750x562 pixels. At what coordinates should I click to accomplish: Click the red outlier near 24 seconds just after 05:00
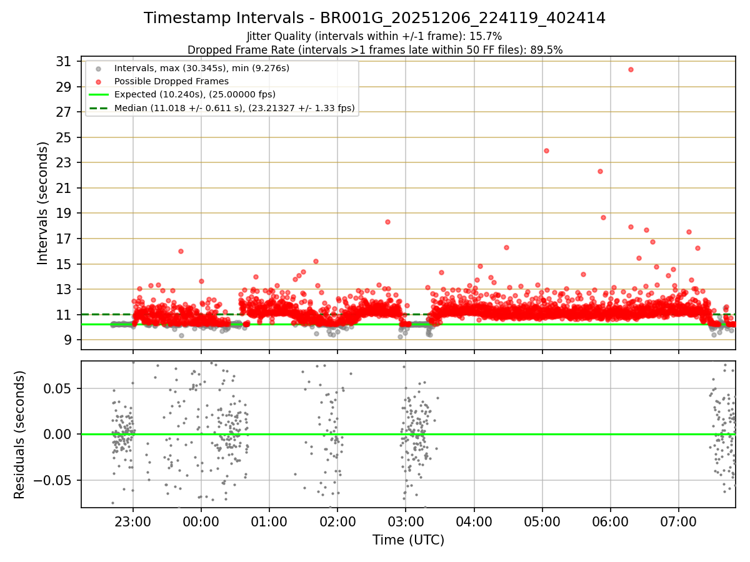pos(546,150)
